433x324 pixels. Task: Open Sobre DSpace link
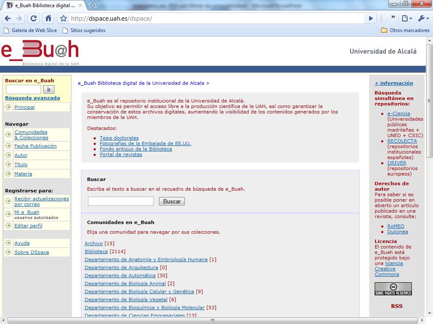click(31, 252)
